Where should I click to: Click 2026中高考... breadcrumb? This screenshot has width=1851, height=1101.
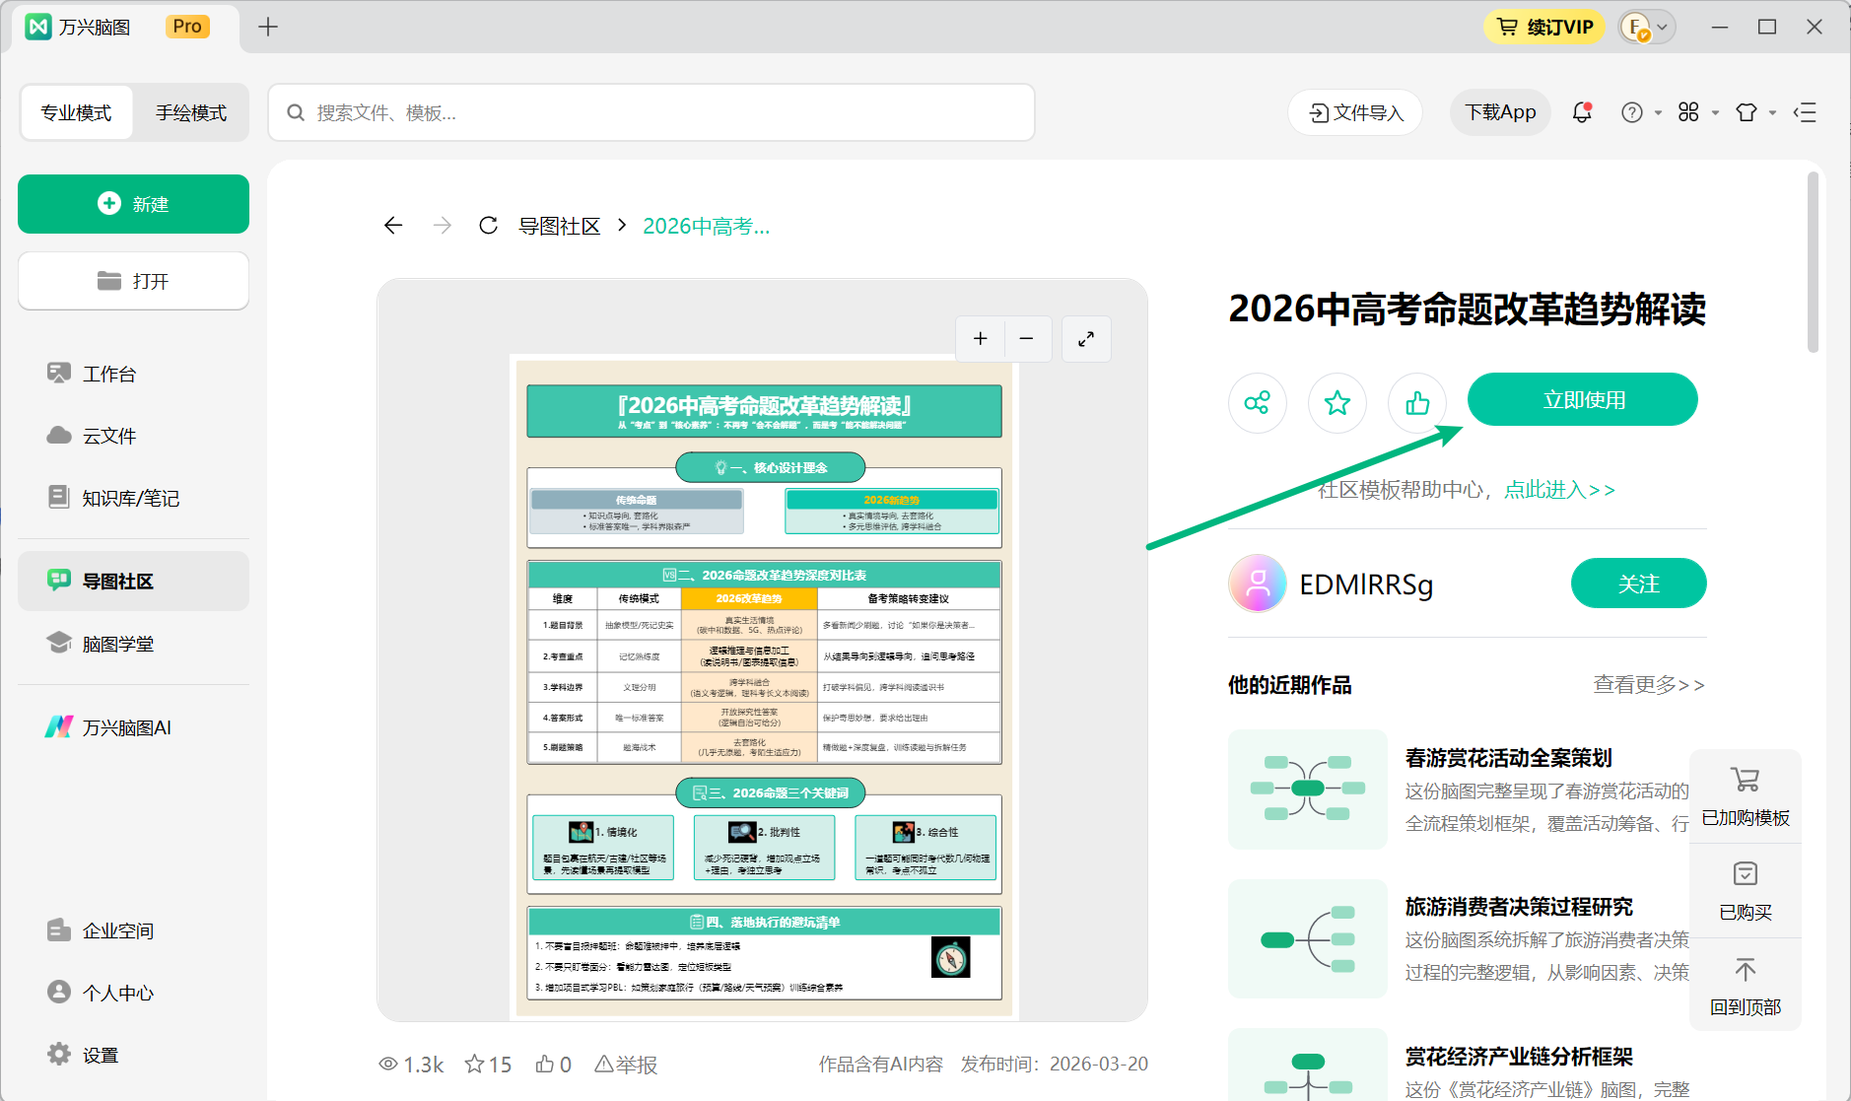pos(706,226)
